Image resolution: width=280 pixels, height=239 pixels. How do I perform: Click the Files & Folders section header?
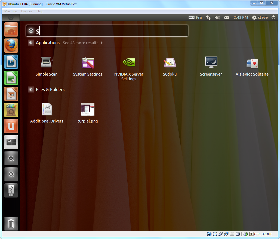click(x=50, y=89)
